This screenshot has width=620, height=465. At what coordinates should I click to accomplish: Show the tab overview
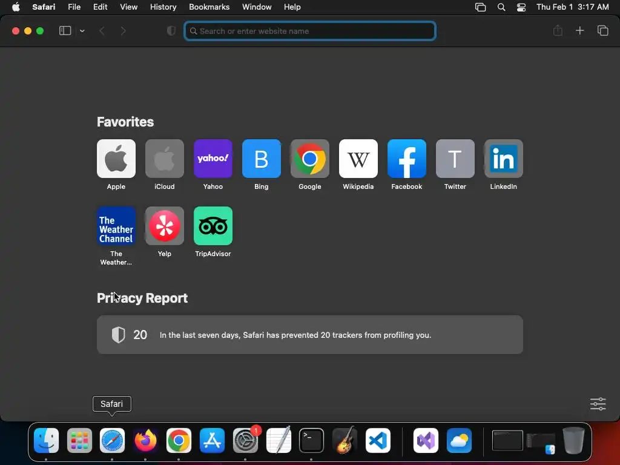[x=602, y=30]
